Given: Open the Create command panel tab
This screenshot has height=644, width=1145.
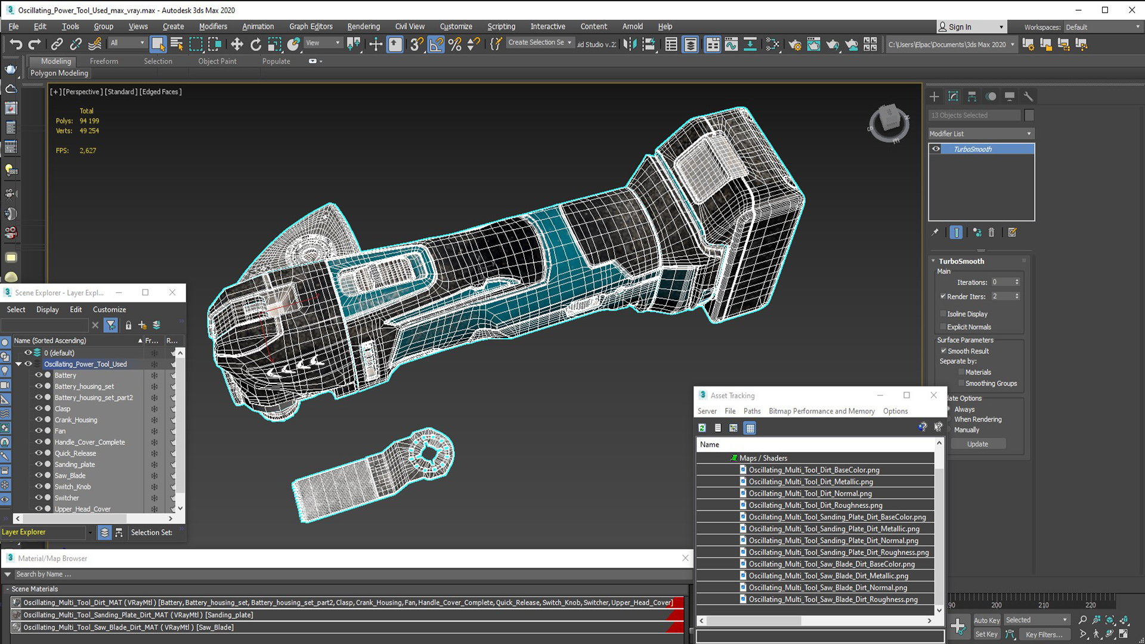Looking at the screenshot, I should tap(934, 97).
